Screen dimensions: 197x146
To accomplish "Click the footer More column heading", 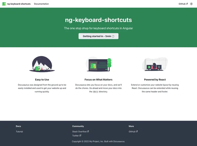I will coord(131,126).
